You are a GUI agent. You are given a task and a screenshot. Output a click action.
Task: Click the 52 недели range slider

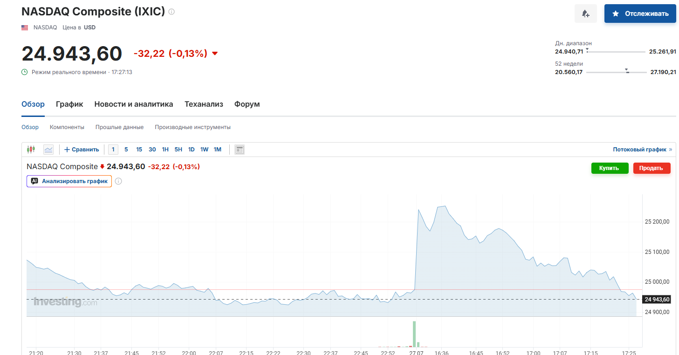616,72
